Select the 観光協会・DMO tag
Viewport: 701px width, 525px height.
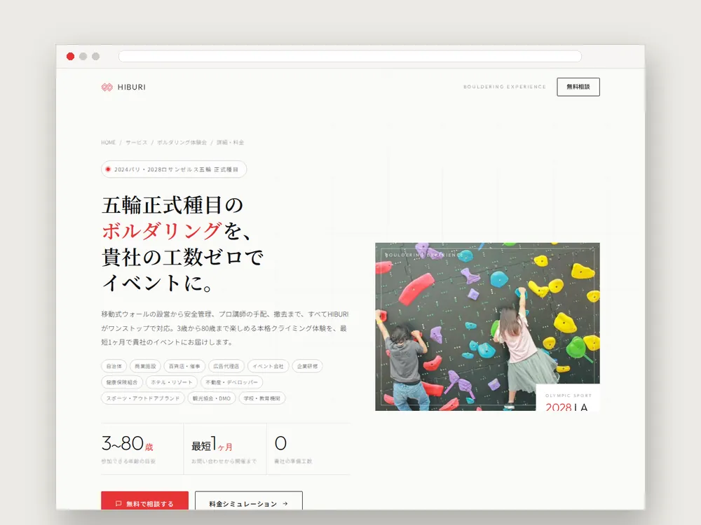click(x=212, y=398)
